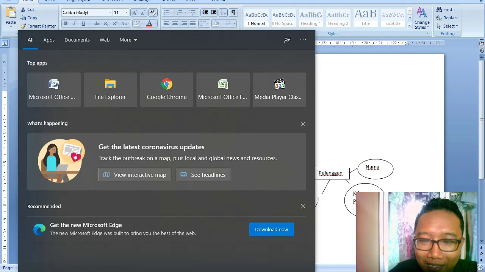Viewport: 485px width, 272px height.
Task: Click See headlines button
Action: coord(203,175)
